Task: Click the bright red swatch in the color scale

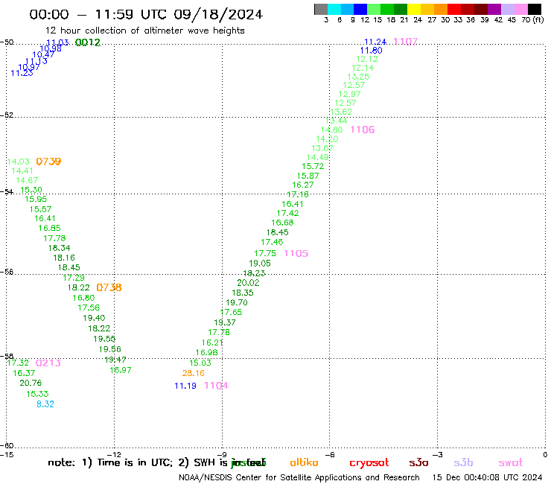Action: (x=454, y=9)
